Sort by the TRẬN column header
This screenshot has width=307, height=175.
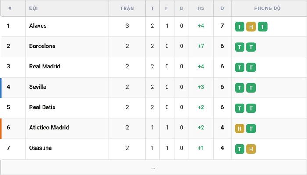click(x=127, y=8)
